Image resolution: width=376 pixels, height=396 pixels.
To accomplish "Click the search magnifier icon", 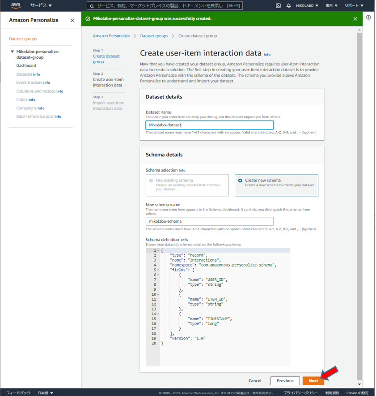I will [x=92, y=6].
